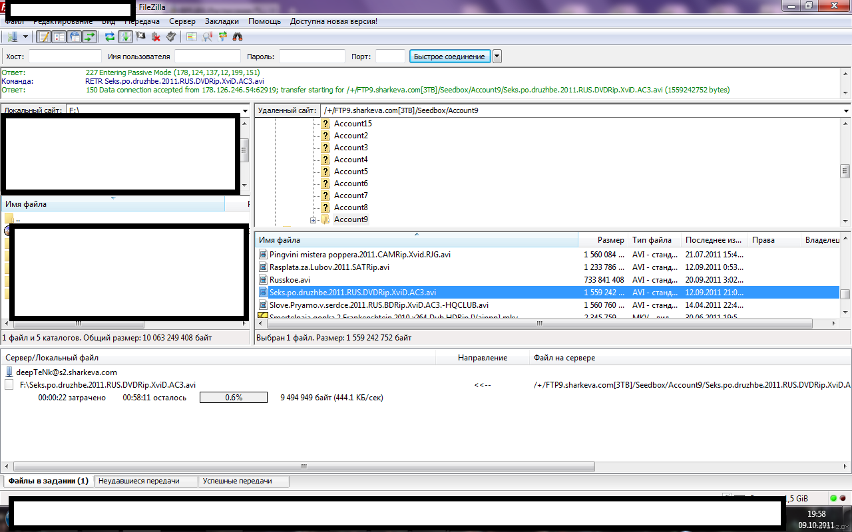Select Account8 in the remote tree
The width and height of the screenshot is (852, 532).
[x=351, y=207]
